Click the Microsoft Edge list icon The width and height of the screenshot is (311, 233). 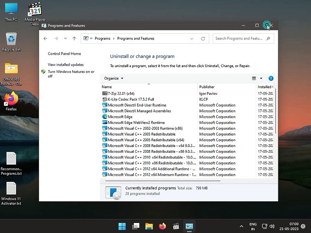coord(105,117)
